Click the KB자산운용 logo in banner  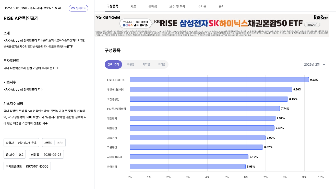click(x=107, y=17)
